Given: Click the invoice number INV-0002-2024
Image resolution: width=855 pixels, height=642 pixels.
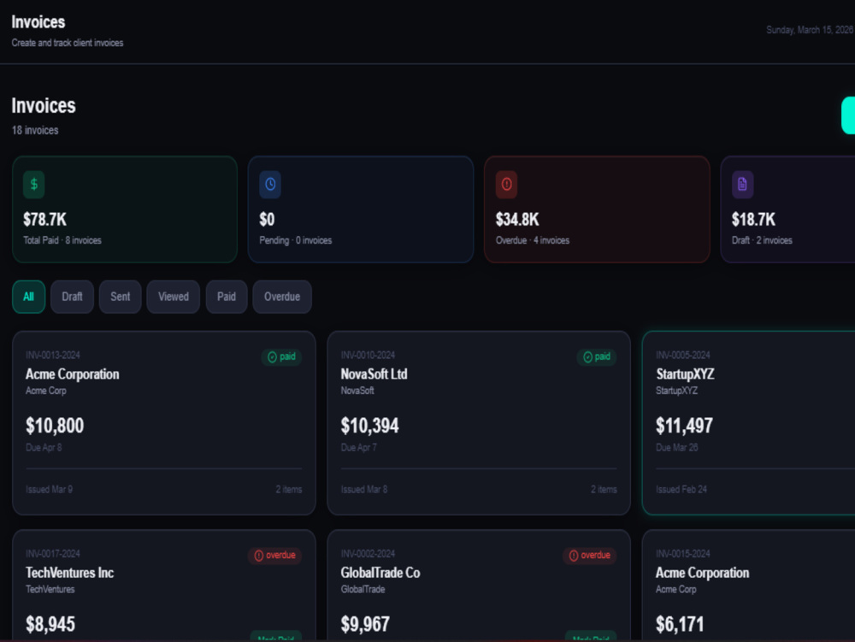Looking at the screenshot, I should pyautogui.click(x=368, y=554).
